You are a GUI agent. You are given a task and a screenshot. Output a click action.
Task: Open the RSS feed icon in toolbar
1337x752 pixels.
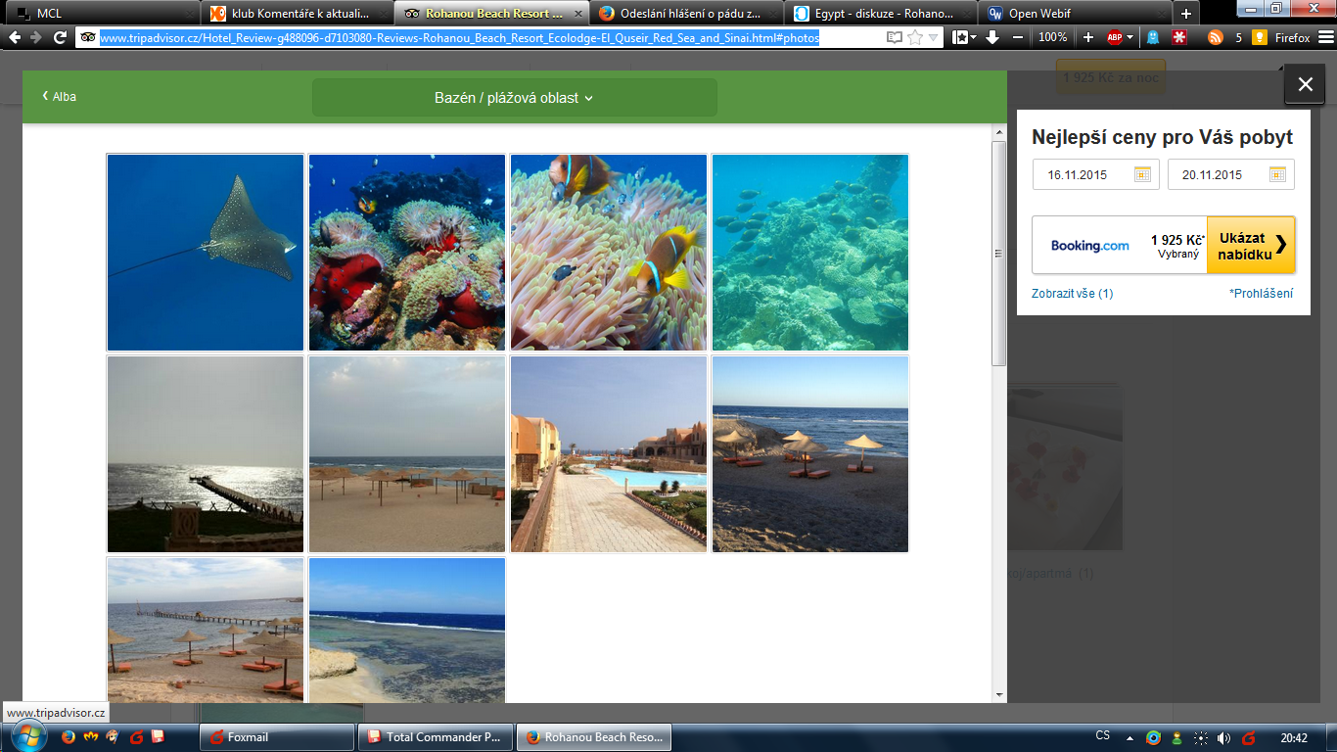coord(1215,37)
